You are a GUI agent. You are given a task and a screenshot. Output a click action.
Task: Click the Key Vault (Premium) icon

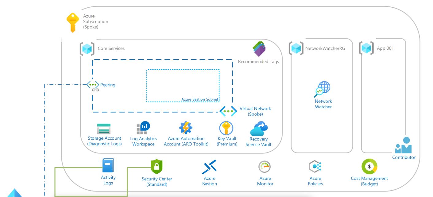point(226,128)
